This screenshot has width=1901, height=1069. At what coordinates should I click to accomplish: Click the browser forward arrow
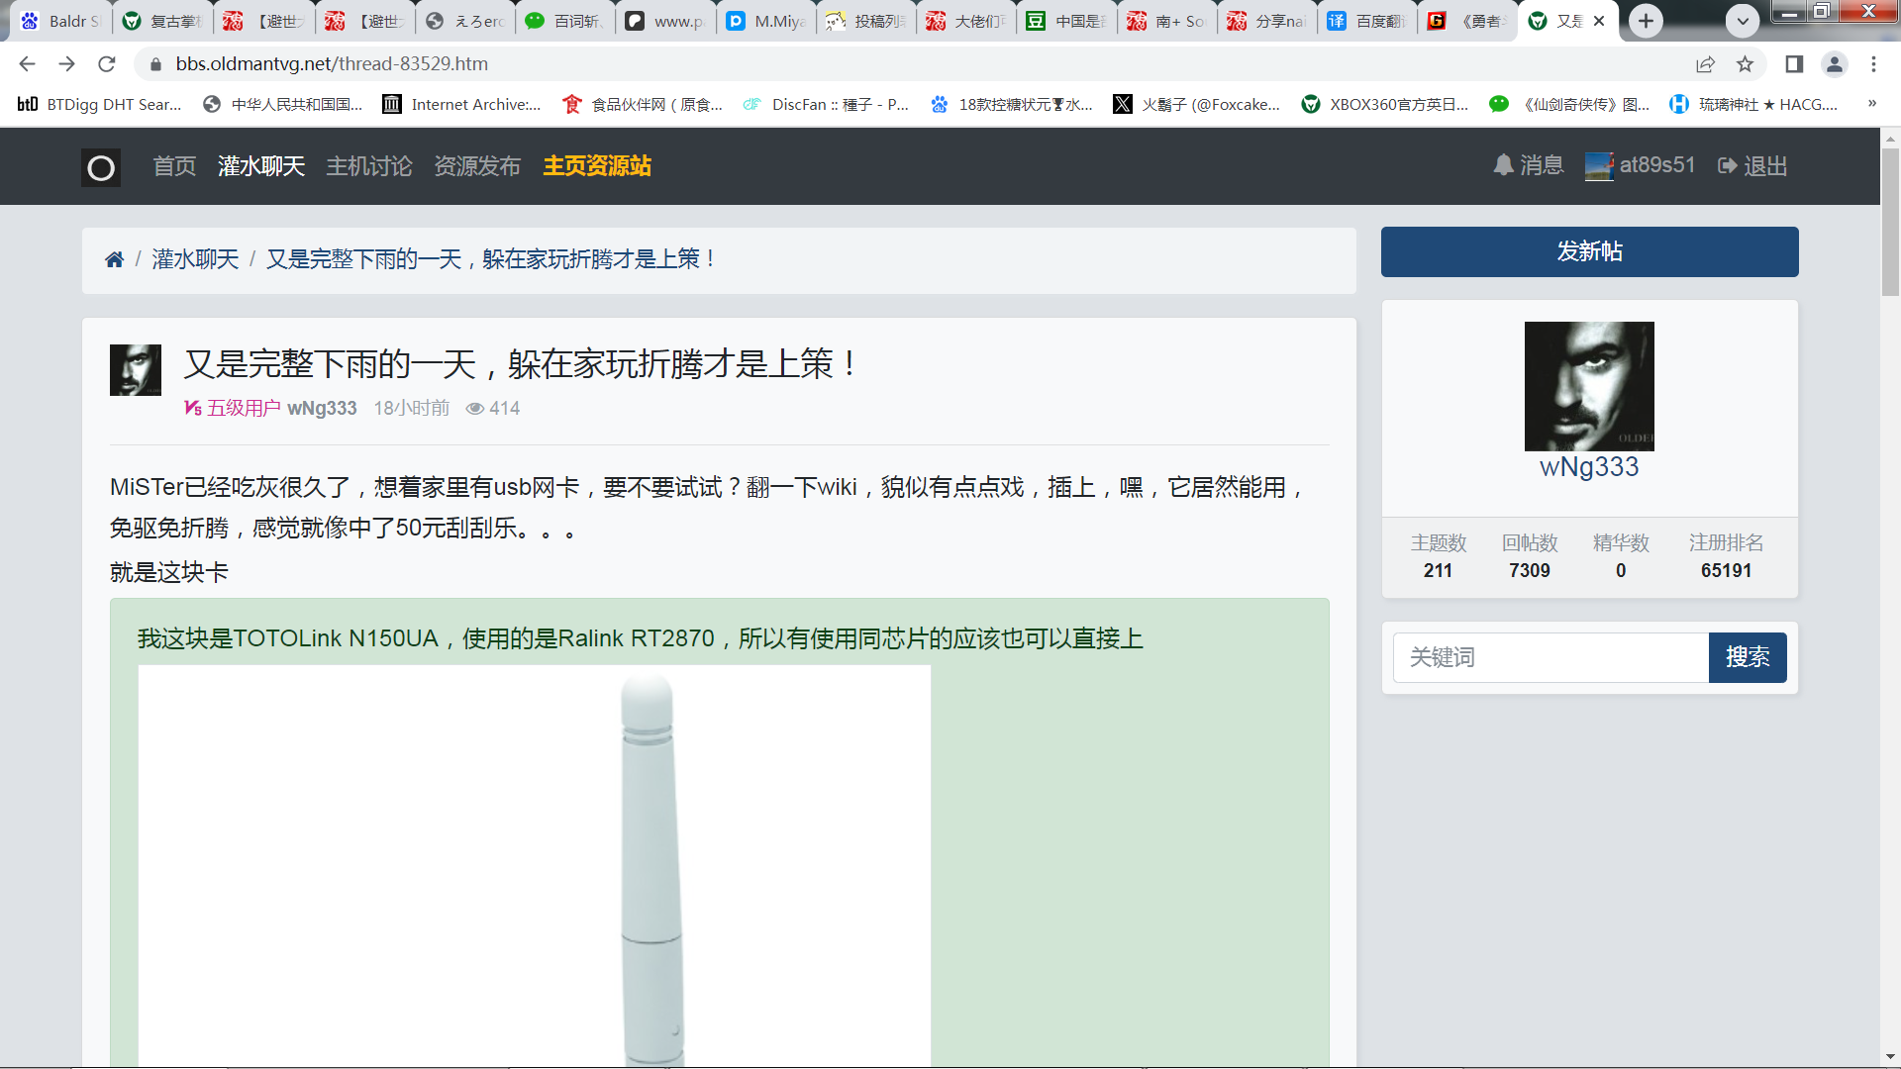66,64
